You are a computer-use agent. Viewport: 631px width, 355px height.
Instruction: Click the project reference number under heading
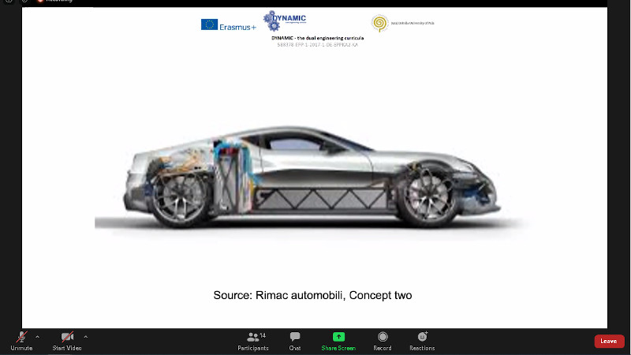(317, 44)
